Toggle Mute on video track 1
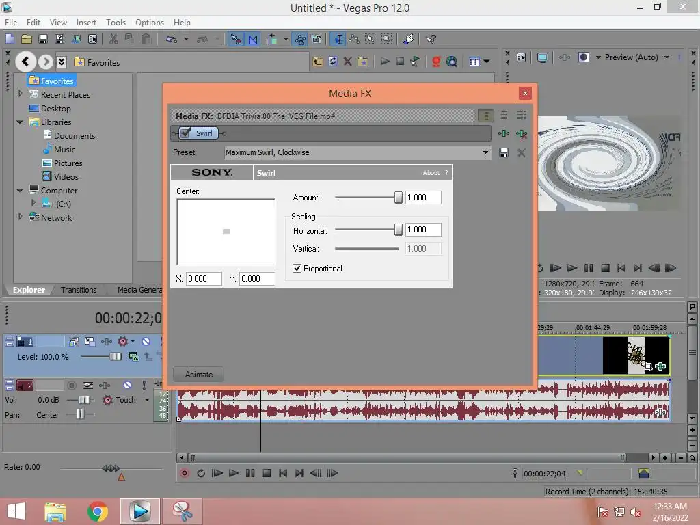700x525 pixels. tap(146, 342)
